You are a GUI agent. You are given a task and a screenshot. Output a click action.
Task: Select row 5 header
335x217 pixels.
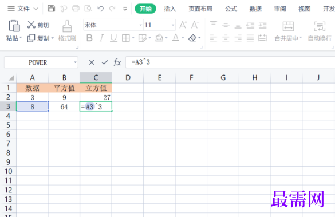[x=8, y=125]
